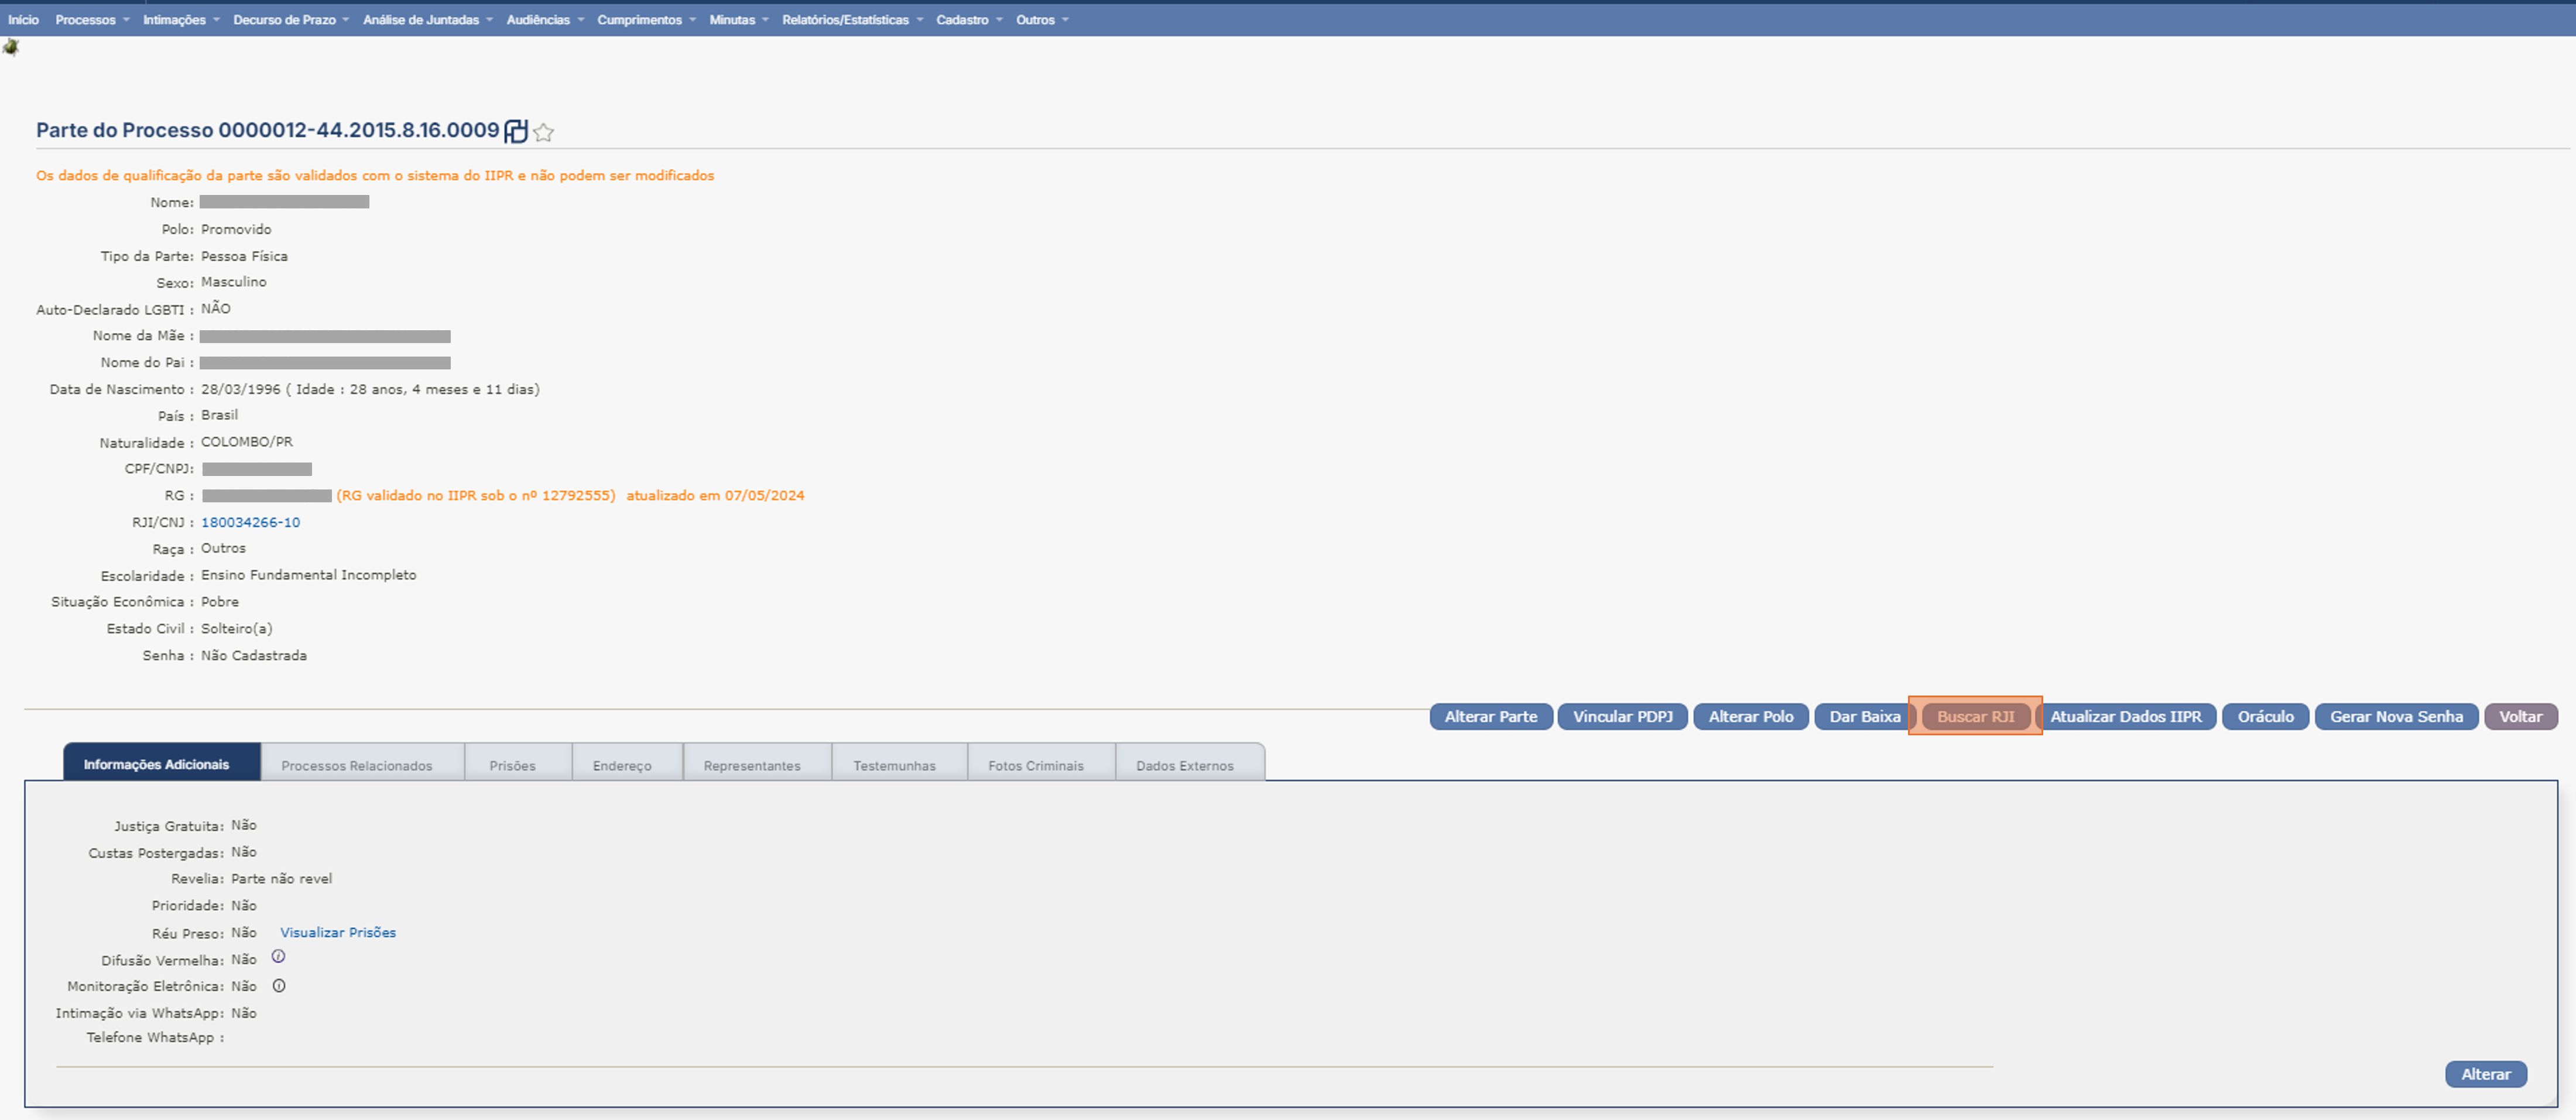Click the Buscar RJI button
The image size is (2576, 1120).
(1976, 717)
